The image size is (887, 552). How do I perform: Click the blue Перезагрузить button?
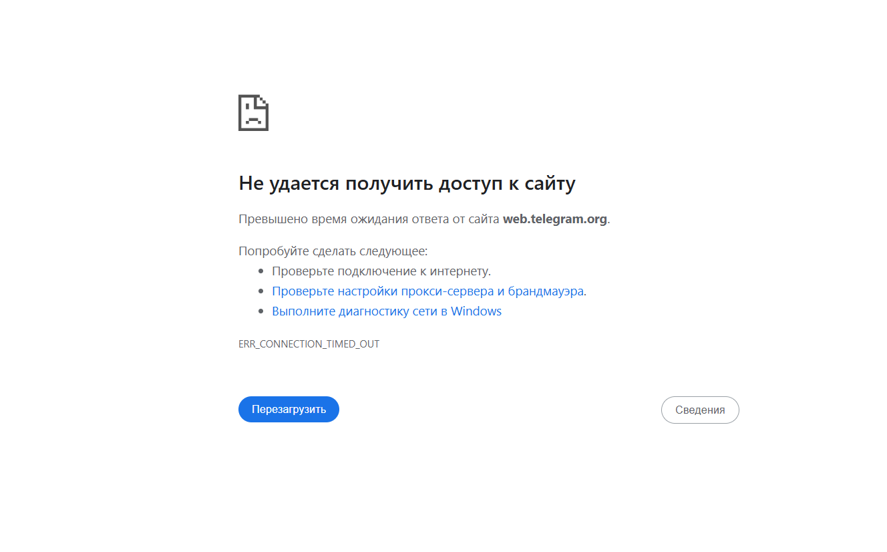[x=289, y=410]
